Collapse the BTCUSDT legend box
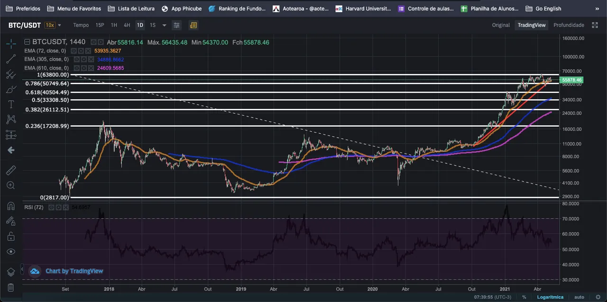 27,42
